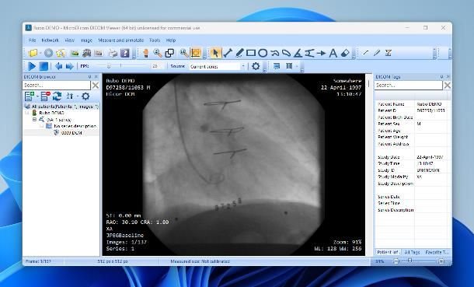This screenshot has width=474, height=287.
Task: Open the dropdown next to the add-files icon
Action: coord(37,96)
